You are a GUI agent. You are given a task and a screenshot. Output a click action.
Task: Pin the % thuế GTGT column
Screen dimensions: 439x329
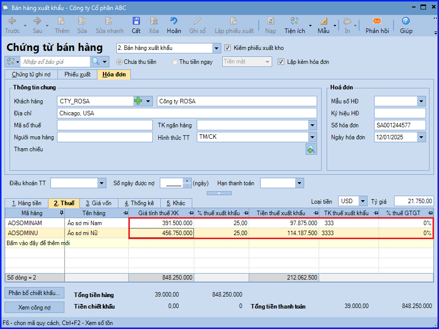431,213
